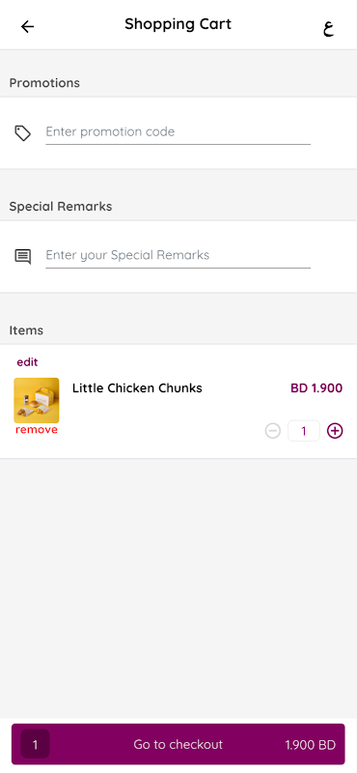Go back using the arrow icon

point(28,26)
